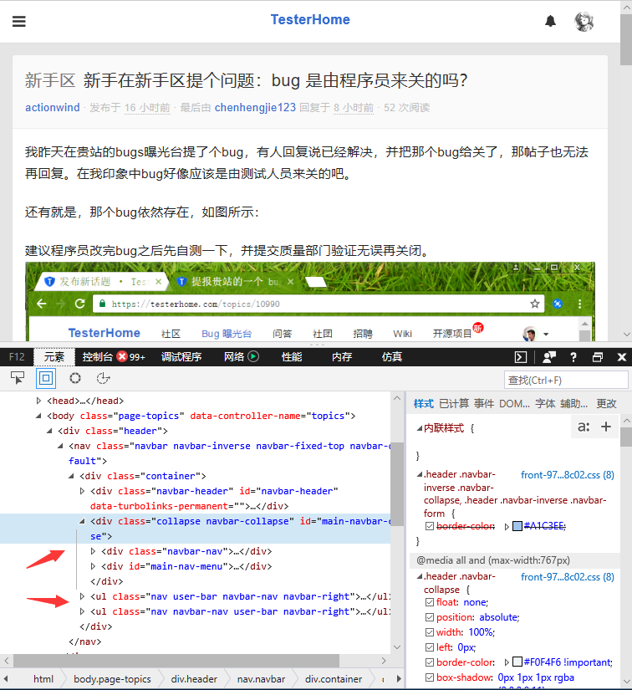
Task: Open 网络 tab
Action: point(234,357)
